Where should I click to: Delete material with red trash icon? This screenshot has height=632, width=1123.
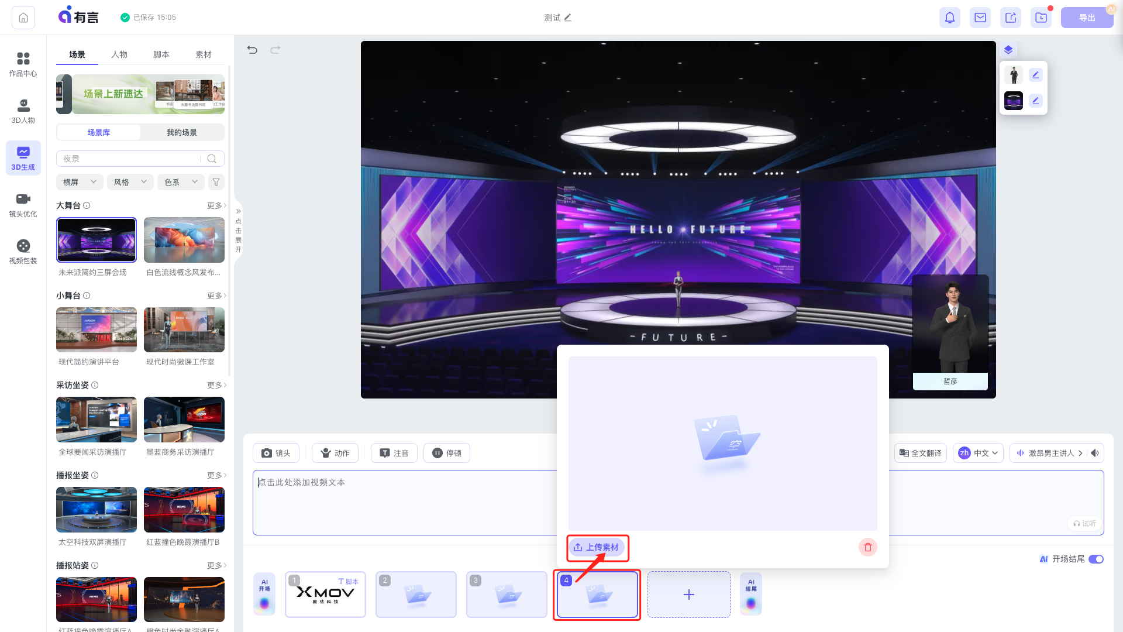click(x=868, y=547)
